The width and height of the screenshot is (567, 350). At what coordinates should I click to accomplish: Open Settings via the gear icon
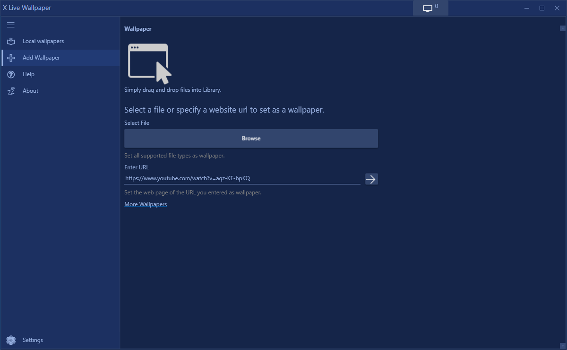(10, 340)
